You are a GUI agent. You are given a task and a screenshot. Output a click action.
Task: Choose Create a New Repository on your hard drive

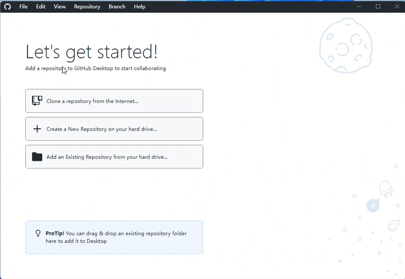[x=114, y=129]
